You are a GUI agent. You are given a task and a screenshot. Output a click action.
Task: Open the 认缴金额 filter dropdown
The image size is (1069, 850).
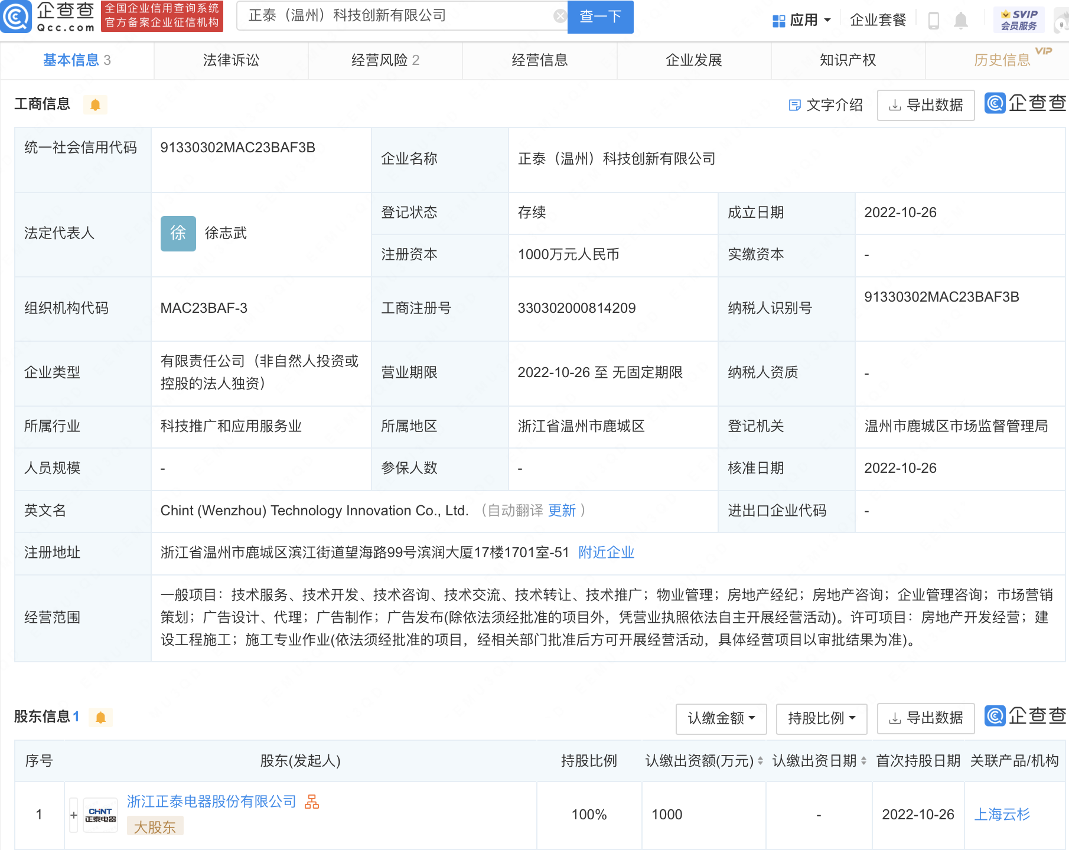tap(721, 718)
